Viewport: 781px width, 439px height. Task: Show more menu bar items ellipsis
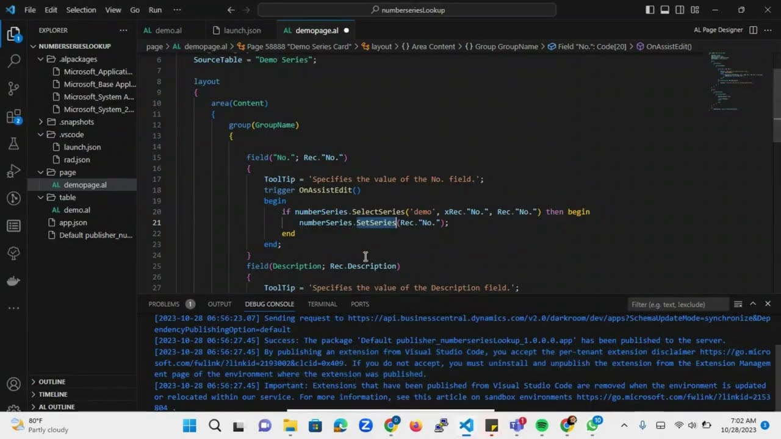(178, 10)
